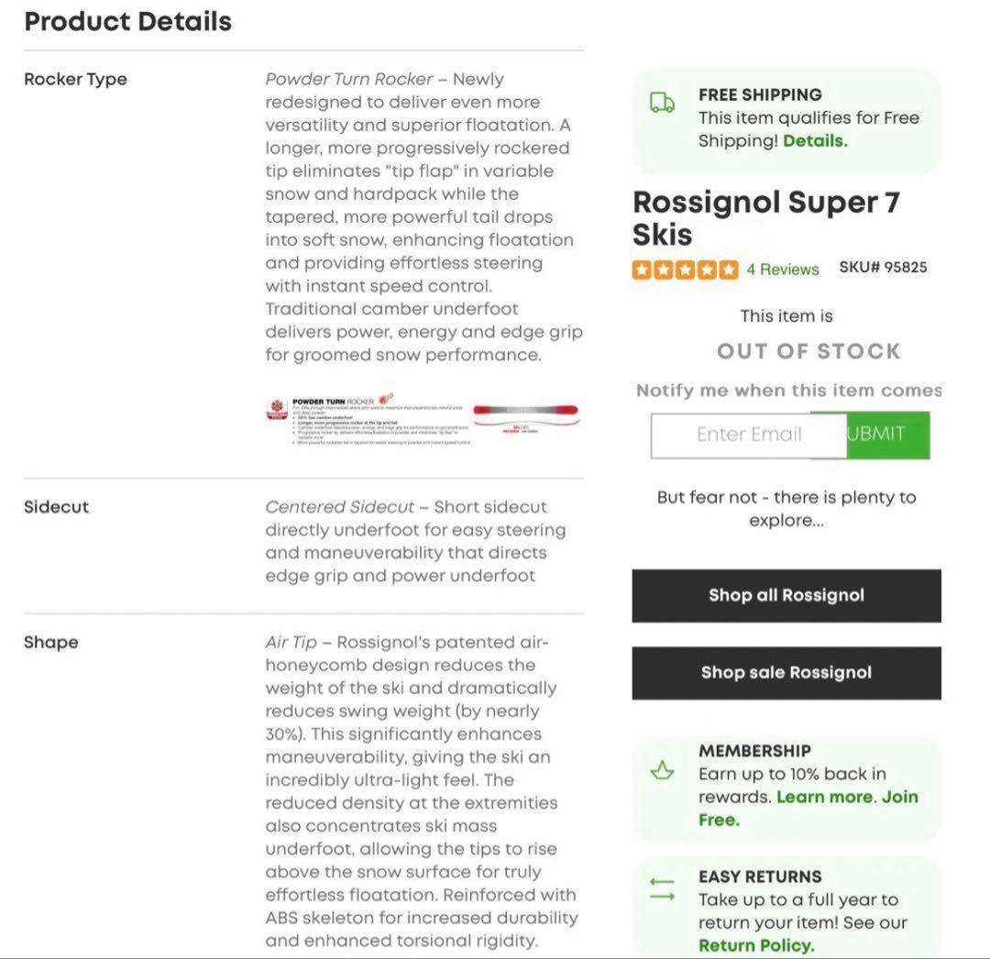Open the free shipping Details link
Viewport: 990px width, 959px height.
click(815, 141)
